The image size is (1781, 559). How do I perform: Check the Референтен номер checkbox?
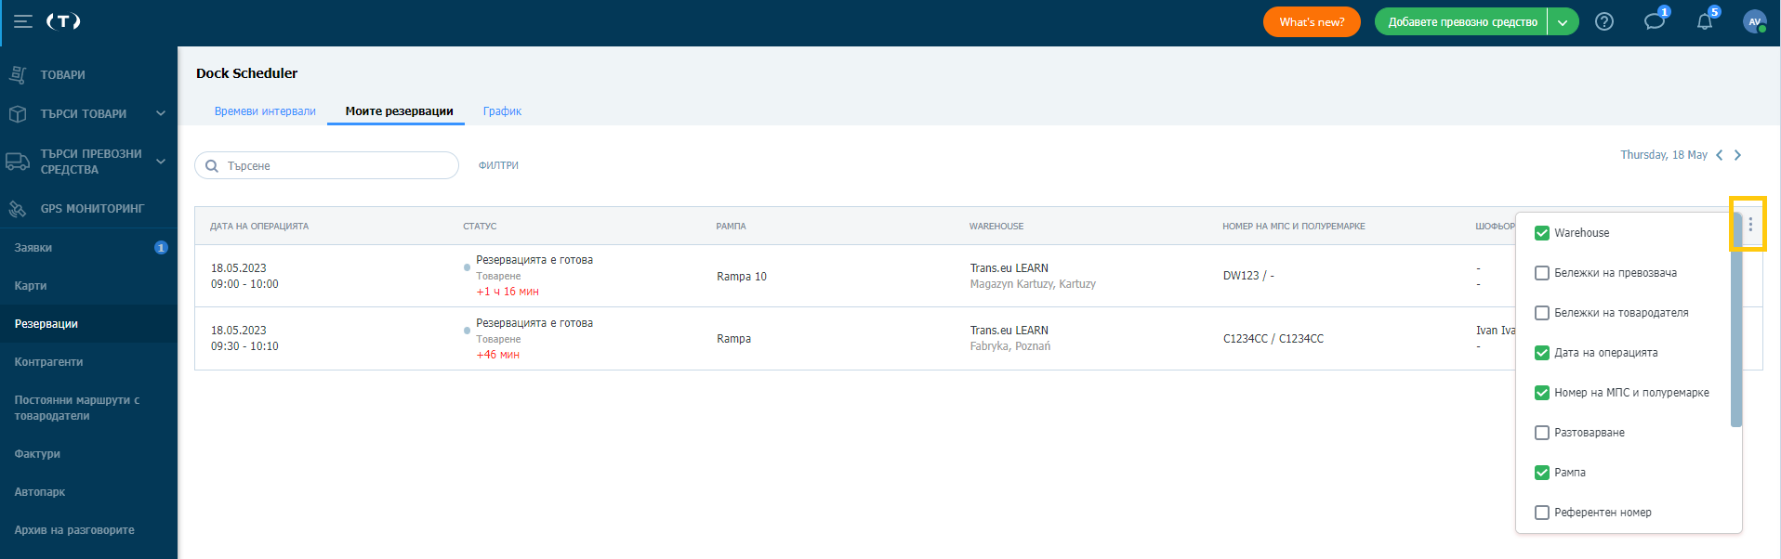1542,513
